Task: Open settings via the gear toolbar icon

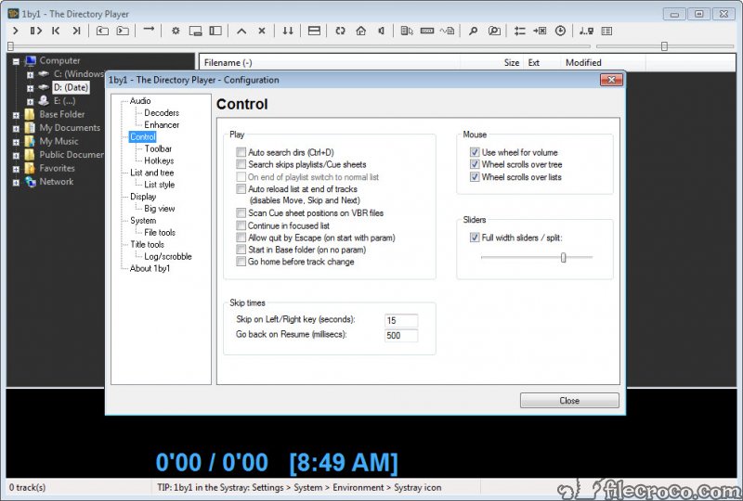Action: pos(176,31)
